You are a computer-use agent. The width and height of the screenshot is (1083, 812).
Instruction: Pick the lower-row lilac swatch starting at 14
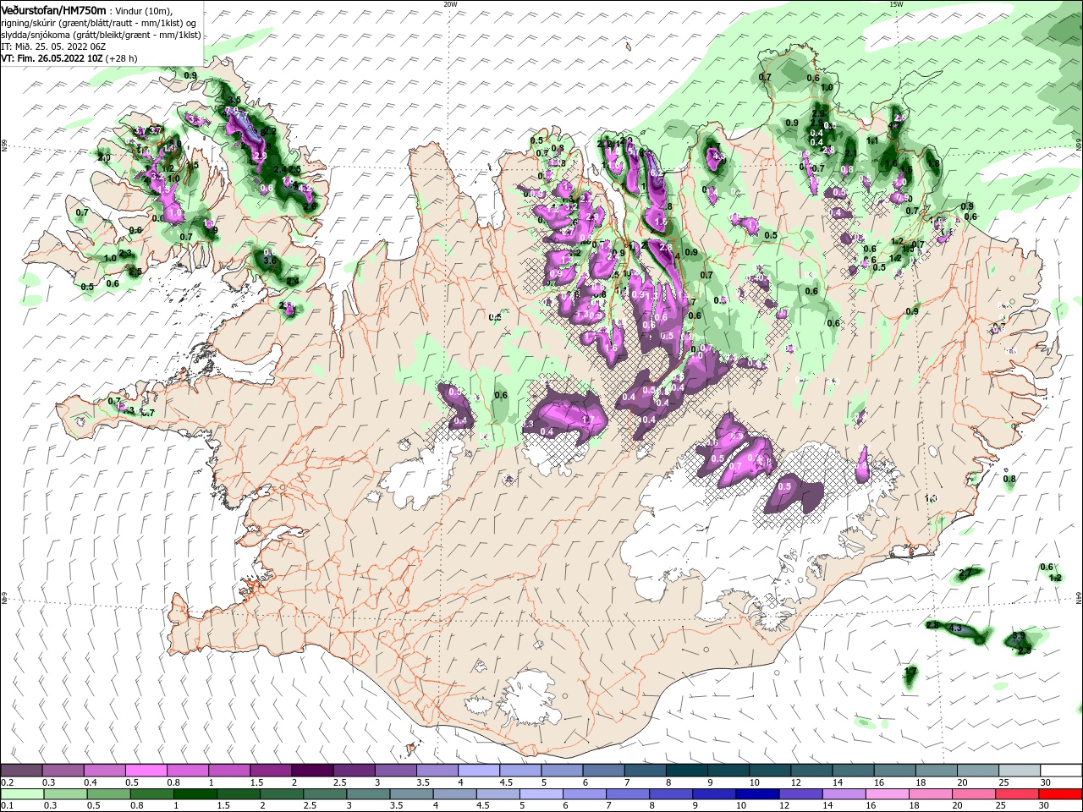844,794
